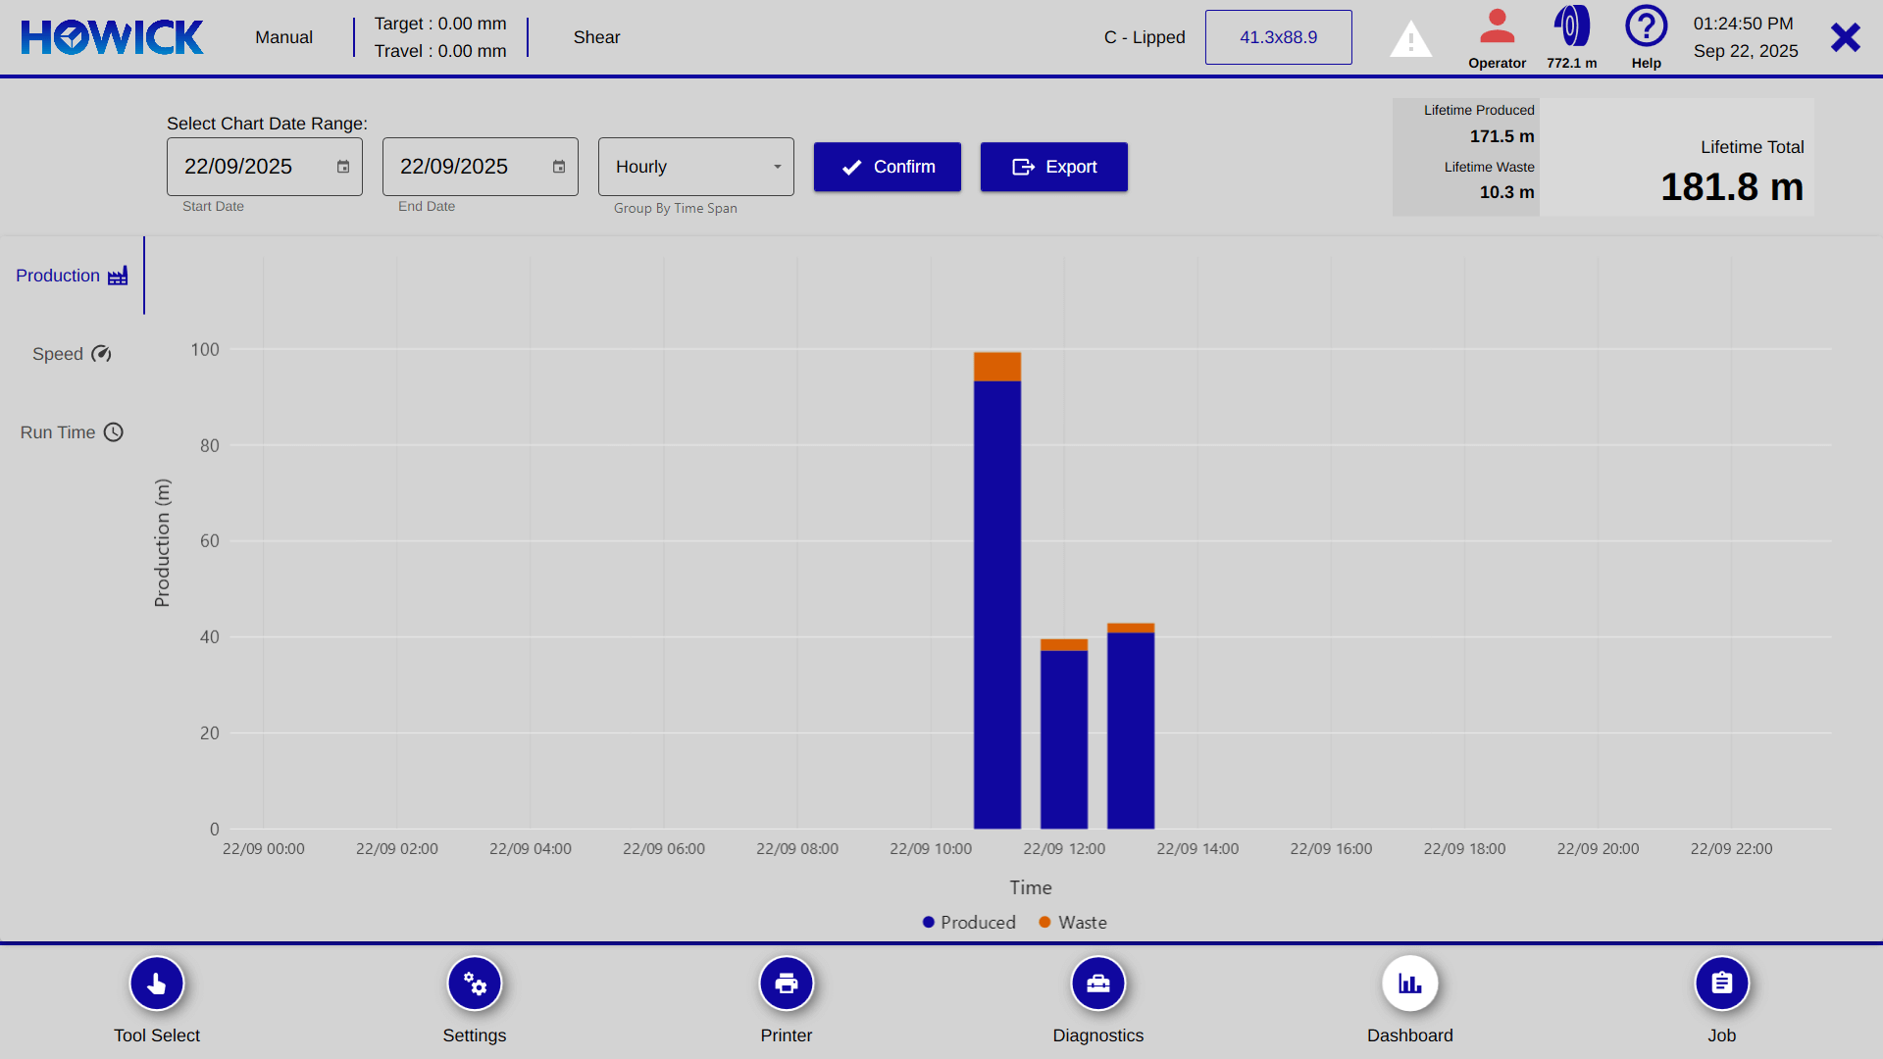Viewport: 1883px width, 1059px height.
Task: Open the Printer icon
Action: coord(787,983)
